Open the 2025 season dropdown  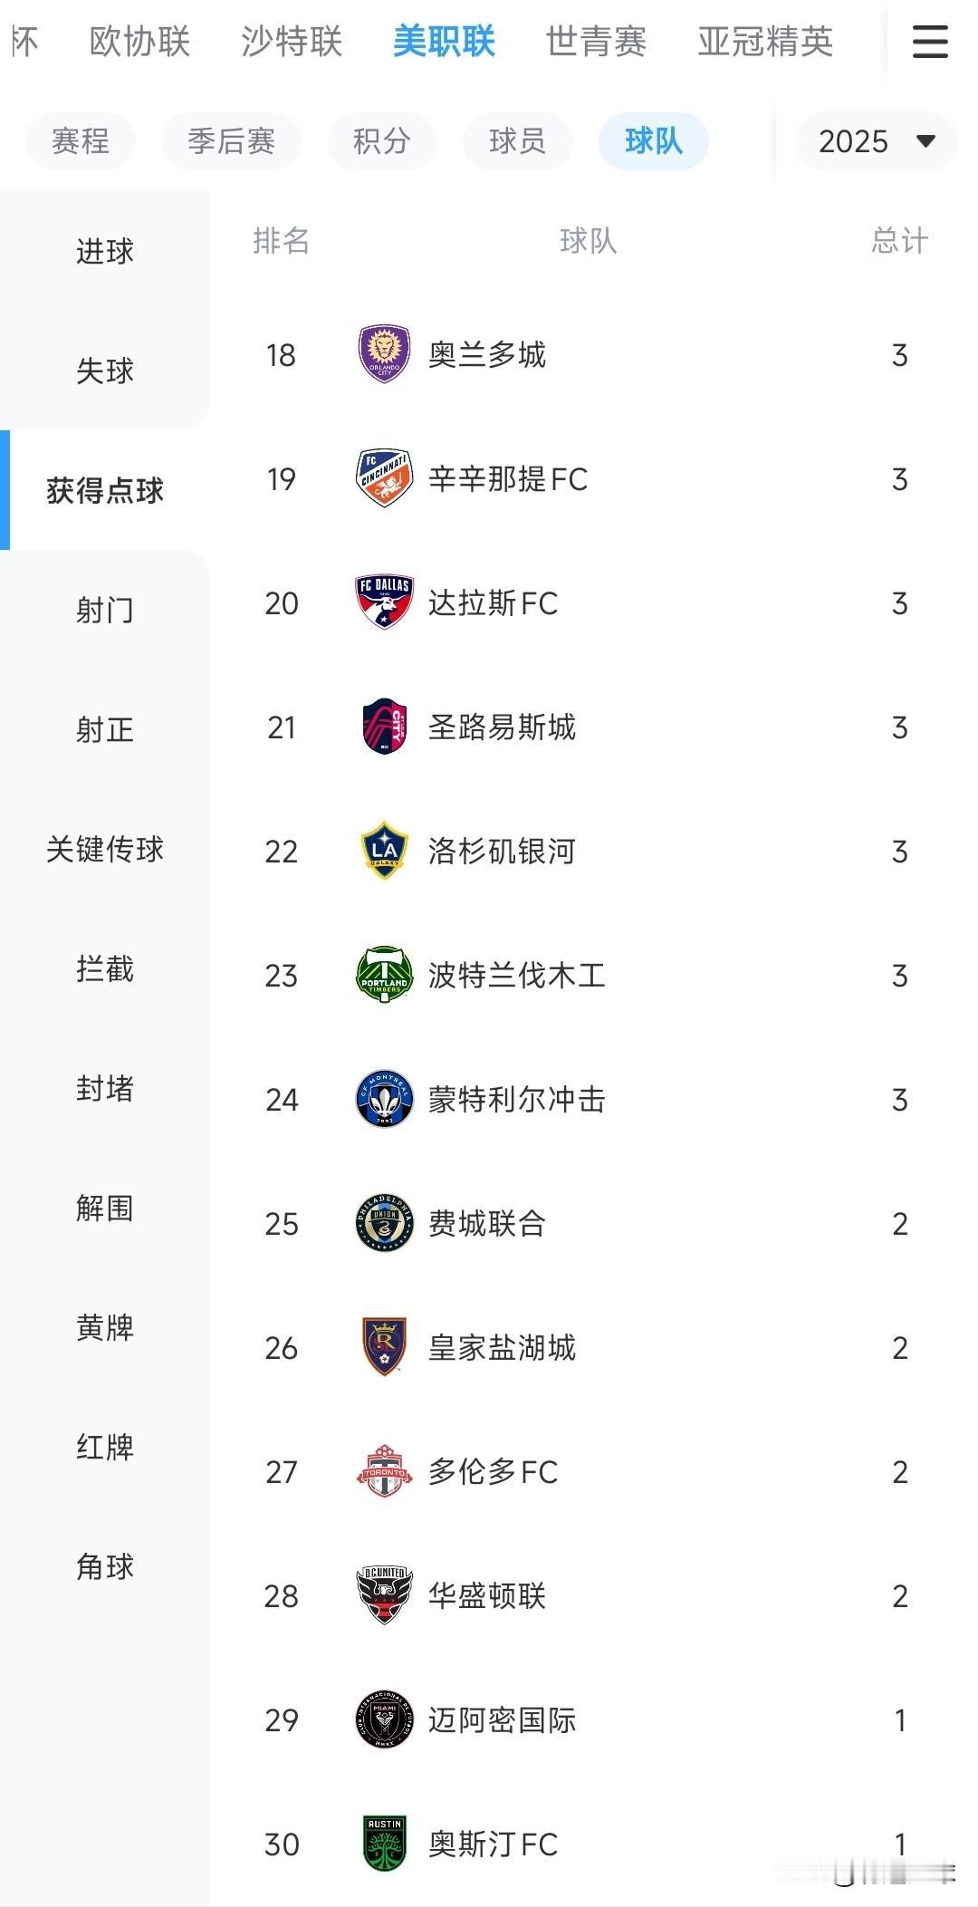[876, 141]
